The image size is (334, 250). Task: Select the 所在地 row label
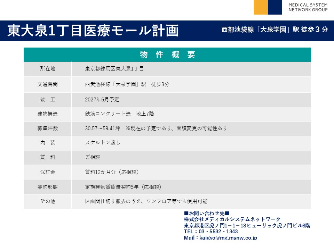tap(48, 69)
